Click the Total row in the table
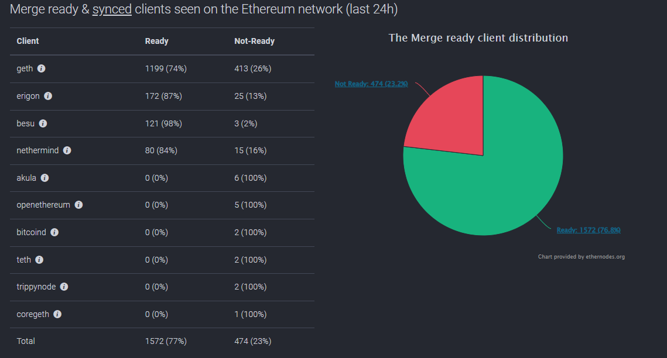 click(x=162, y=341)
